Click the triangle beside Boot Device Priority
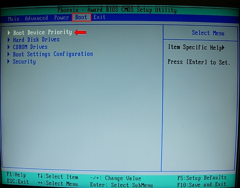240x188 pixels. 9,32
